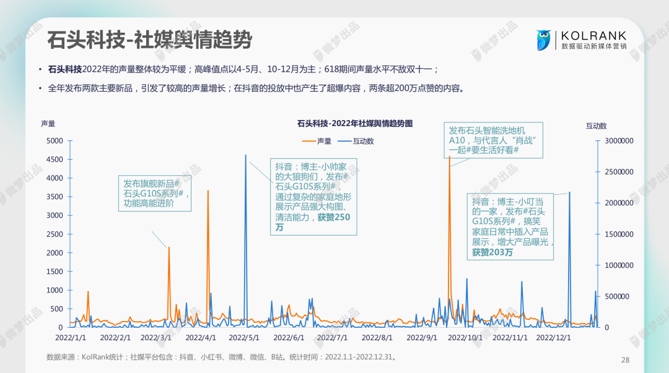Click the 获赞250万 Douyin annotation box
Image resolution: width=669 pixels, height=373 pixels.
(313, 197)
